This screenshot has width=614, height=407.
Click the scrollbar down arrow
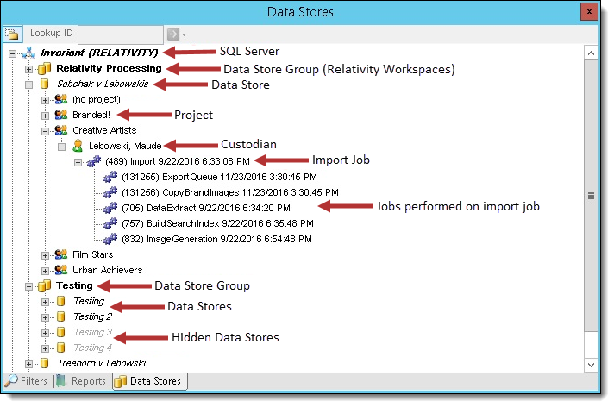591,365
